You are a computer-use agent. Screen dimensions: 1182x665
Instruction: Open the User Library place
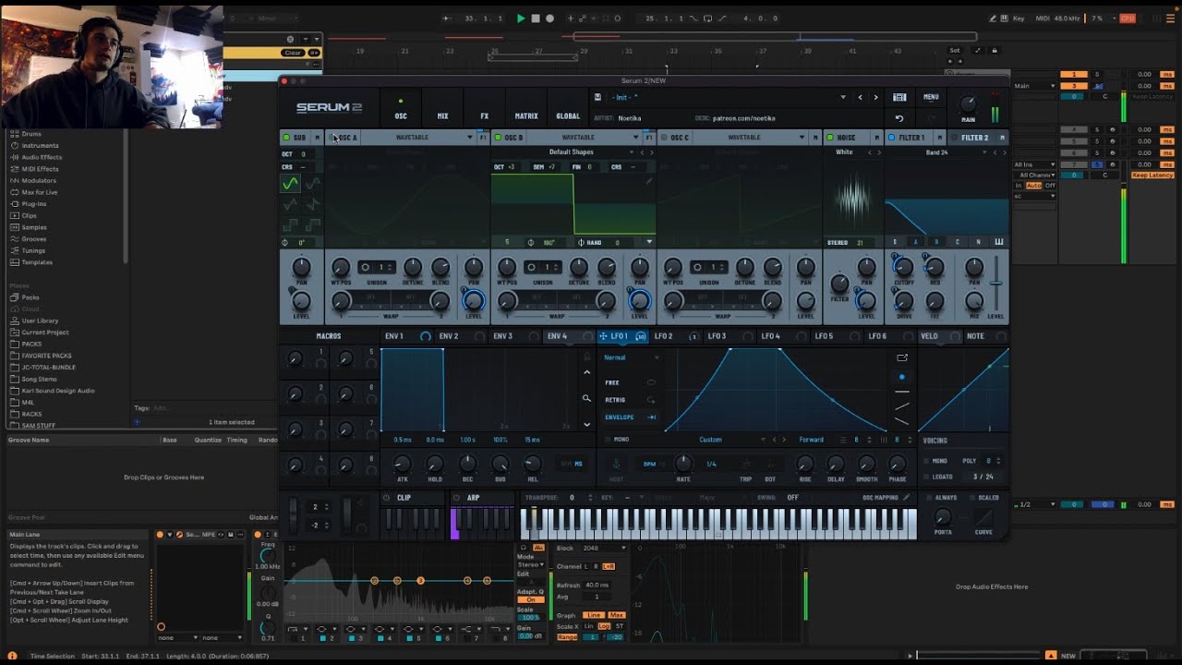tap(40, 320)
